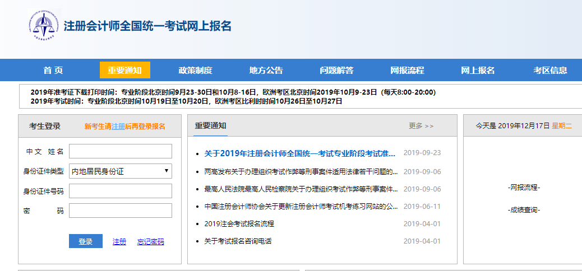Open 问题解答 navigation item

[336, 70]
